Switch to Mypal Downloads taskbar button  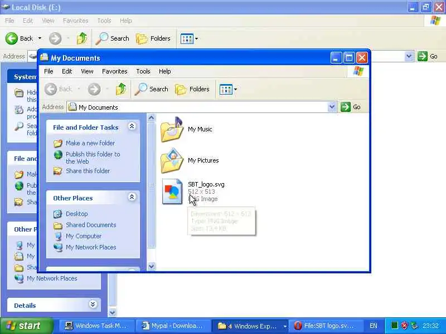pyautogui.click(x=173, y=326)
